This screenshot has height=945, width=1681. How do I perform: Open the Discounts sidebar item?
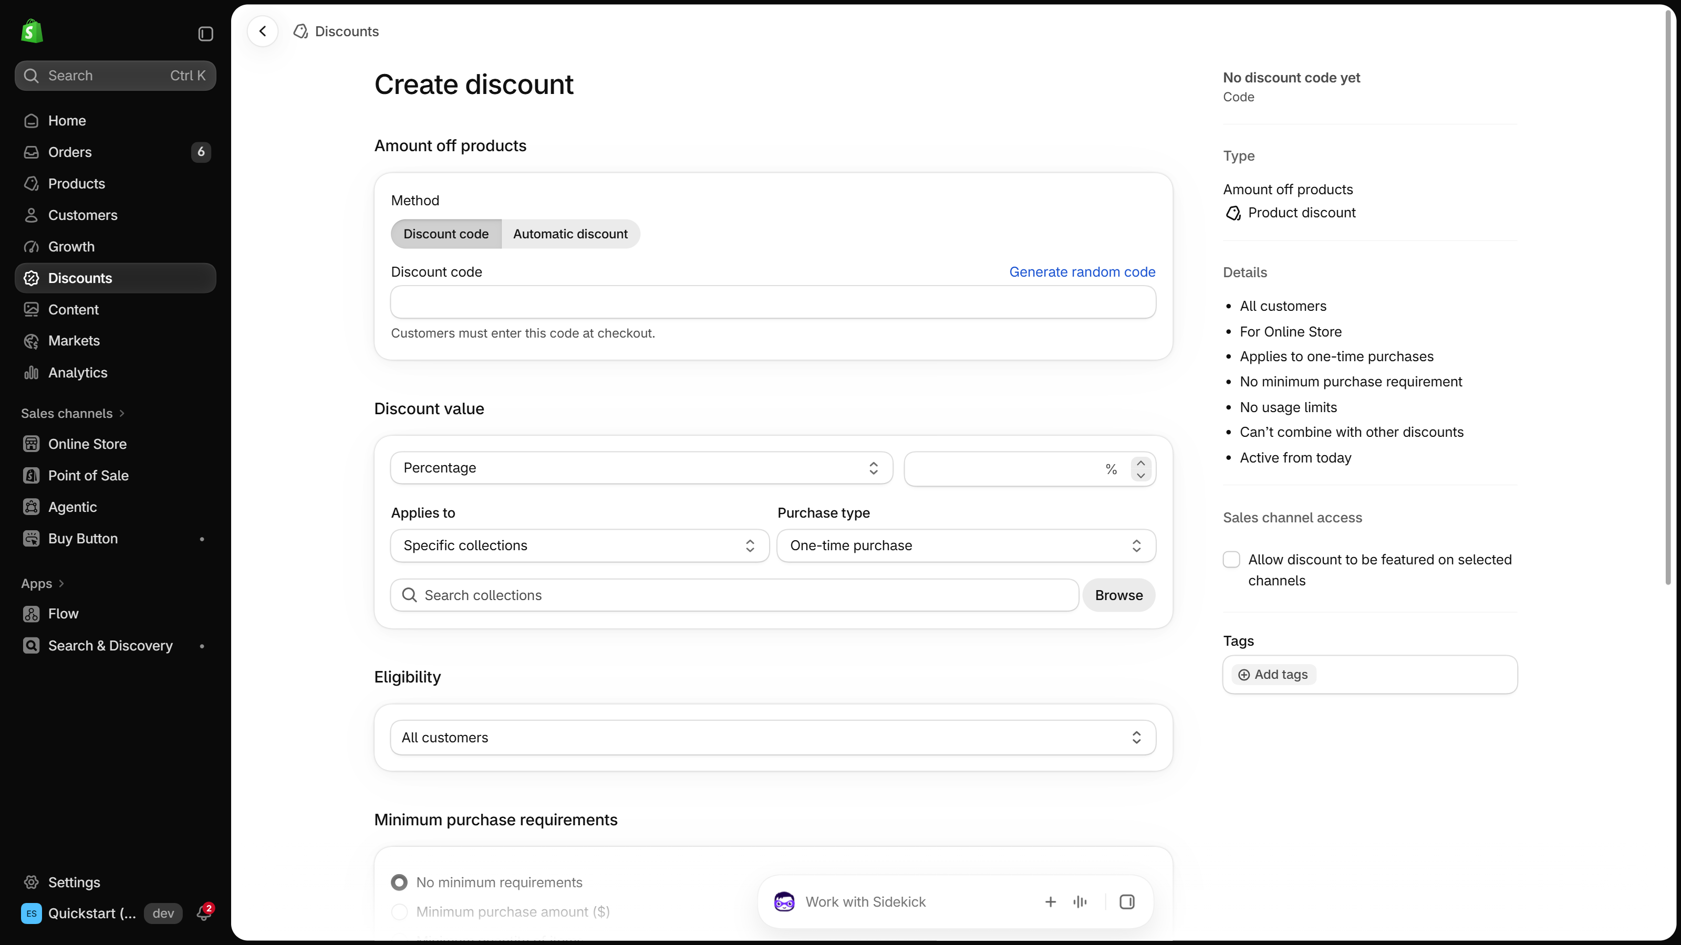tap(116, 278)
